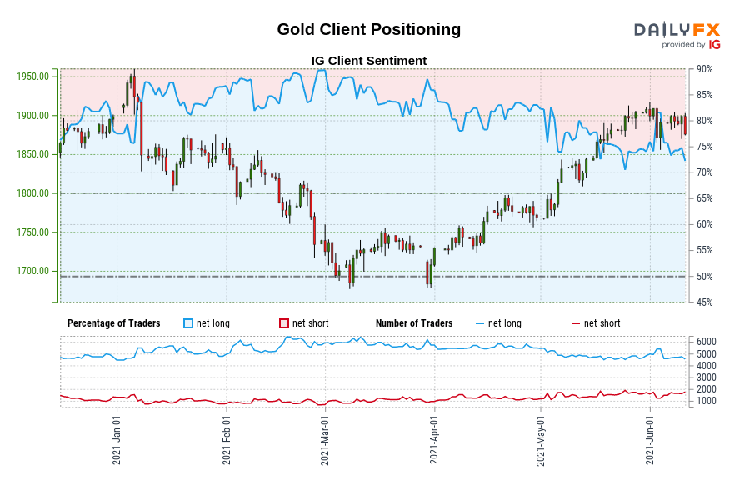Click the 85% sentiment axis label
The image size is (750, 500).
tap(704, 95)
